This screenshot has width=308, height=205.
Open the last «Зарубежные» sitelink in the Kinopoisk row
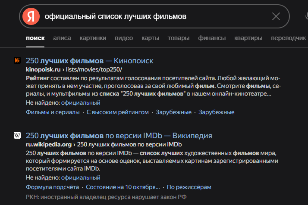[x=217, y=112]
